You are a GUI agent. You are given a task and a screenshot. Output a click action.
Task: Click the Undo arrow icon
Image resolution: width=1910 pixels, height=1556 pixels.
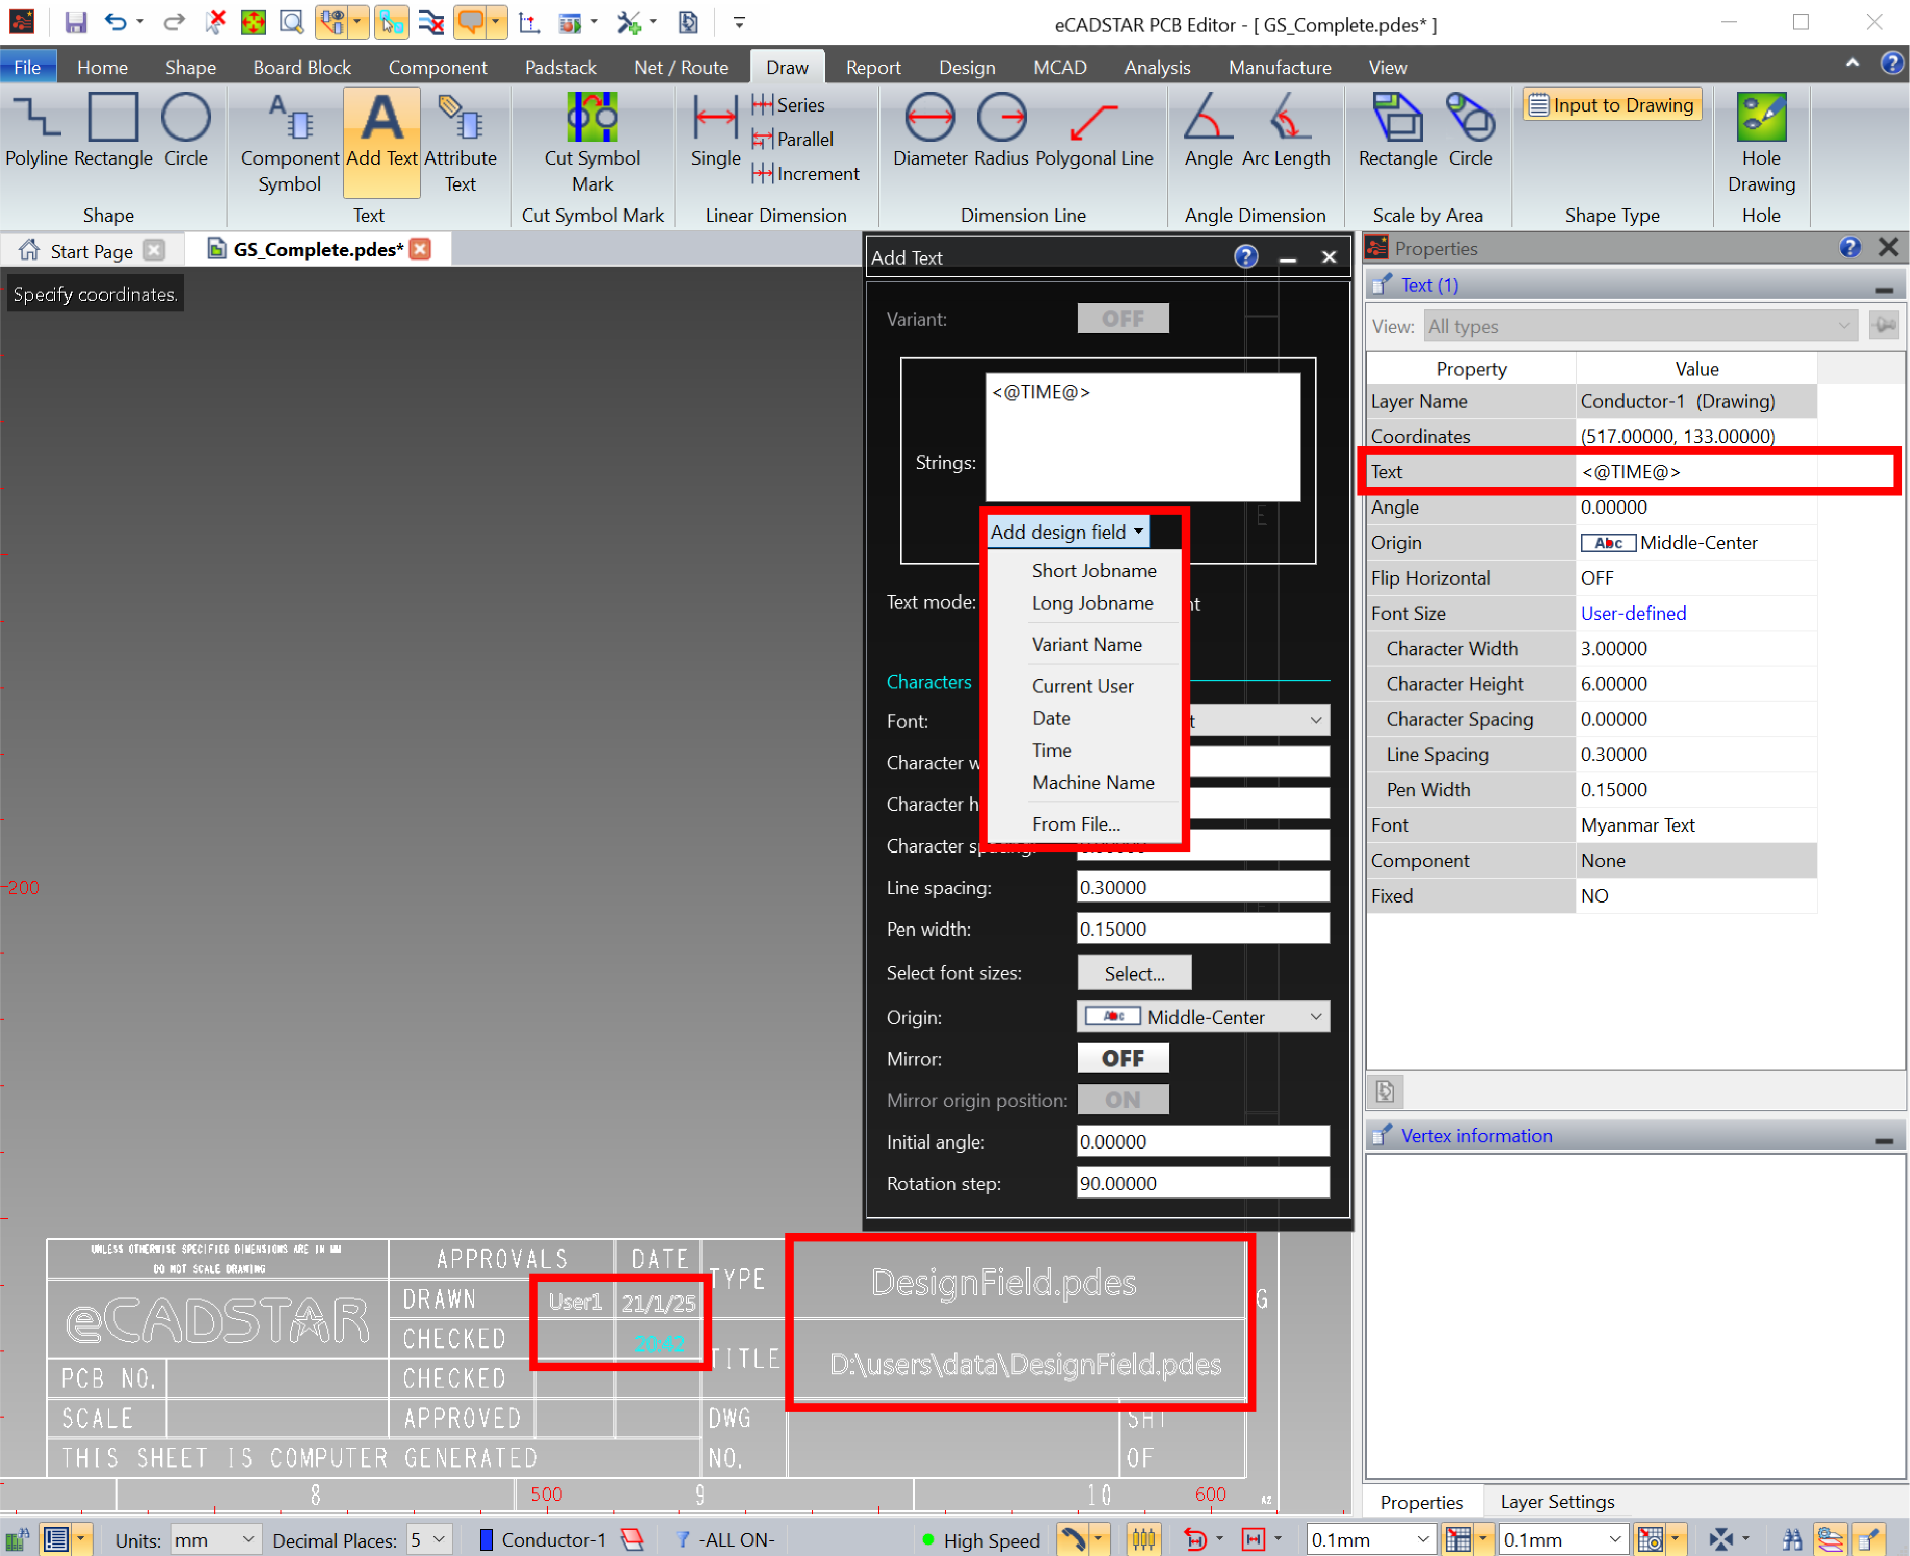pyautogui.click(x=115, y=22)
